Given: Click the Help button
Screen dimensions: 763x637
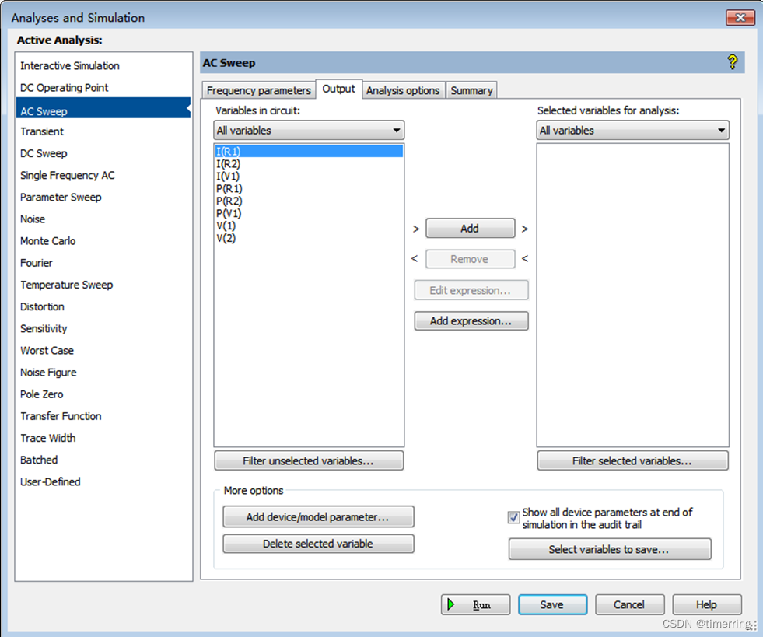Looking at the screenshot, I should click(x=706, y=604).
